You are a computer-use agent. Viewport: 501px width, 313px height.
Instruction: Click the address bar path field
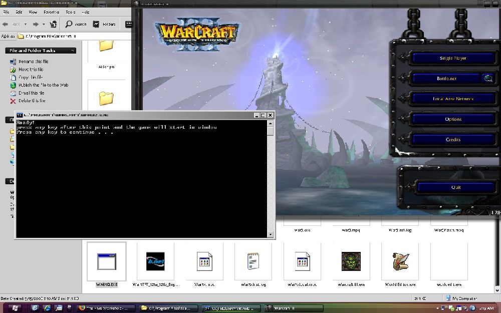point(74,36)
